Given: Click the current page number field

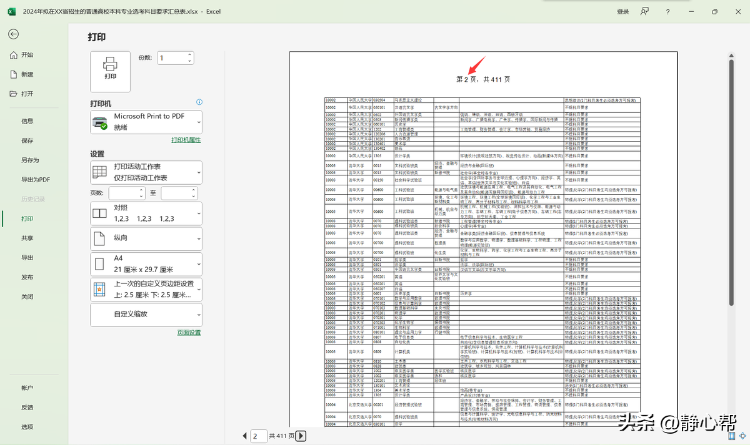Looking at the screenshot, I should tap(257, 436).
